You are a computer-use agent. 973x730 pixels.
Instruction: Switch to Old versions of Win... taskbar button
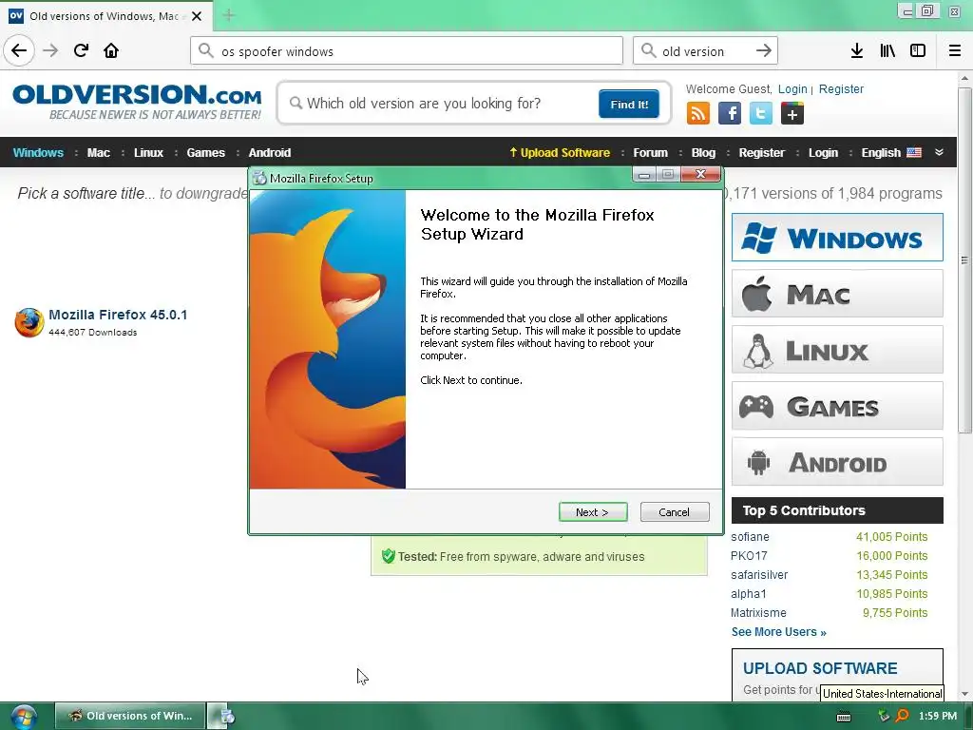coord(129,716)
